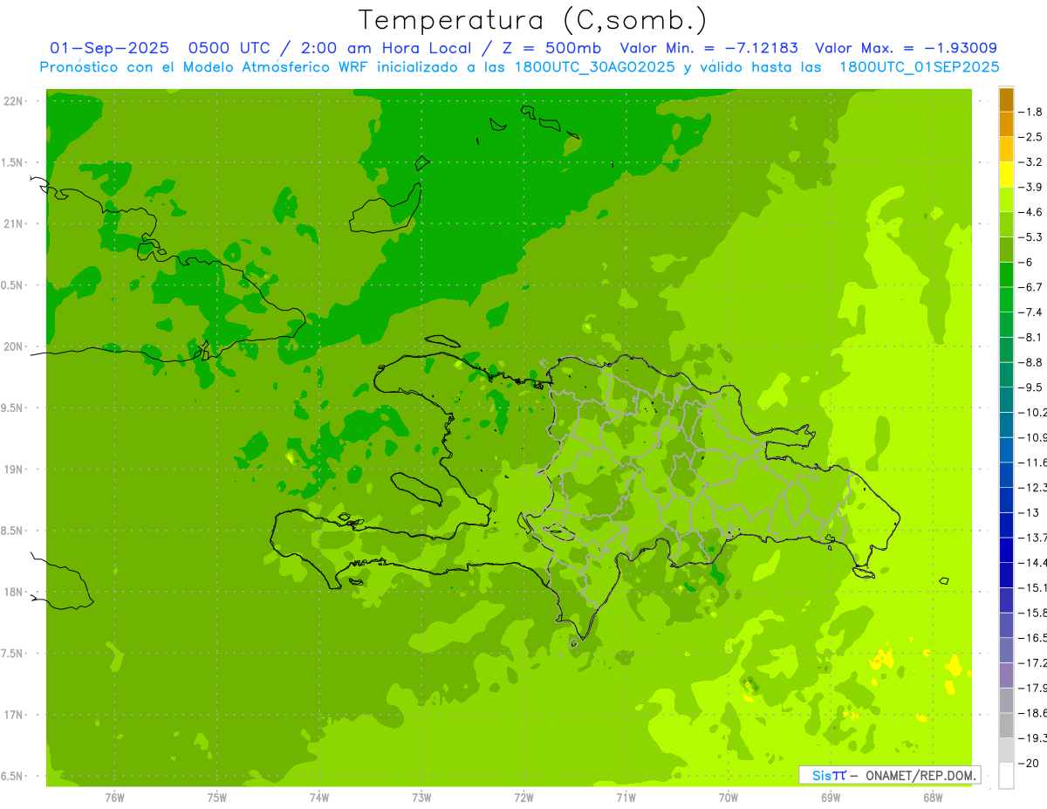Image resolution: width=1047 pixels, height=809 pixels.
Task: Click the yellow swatch between -3.2 and -3.9
Action: pos(1006,175)
